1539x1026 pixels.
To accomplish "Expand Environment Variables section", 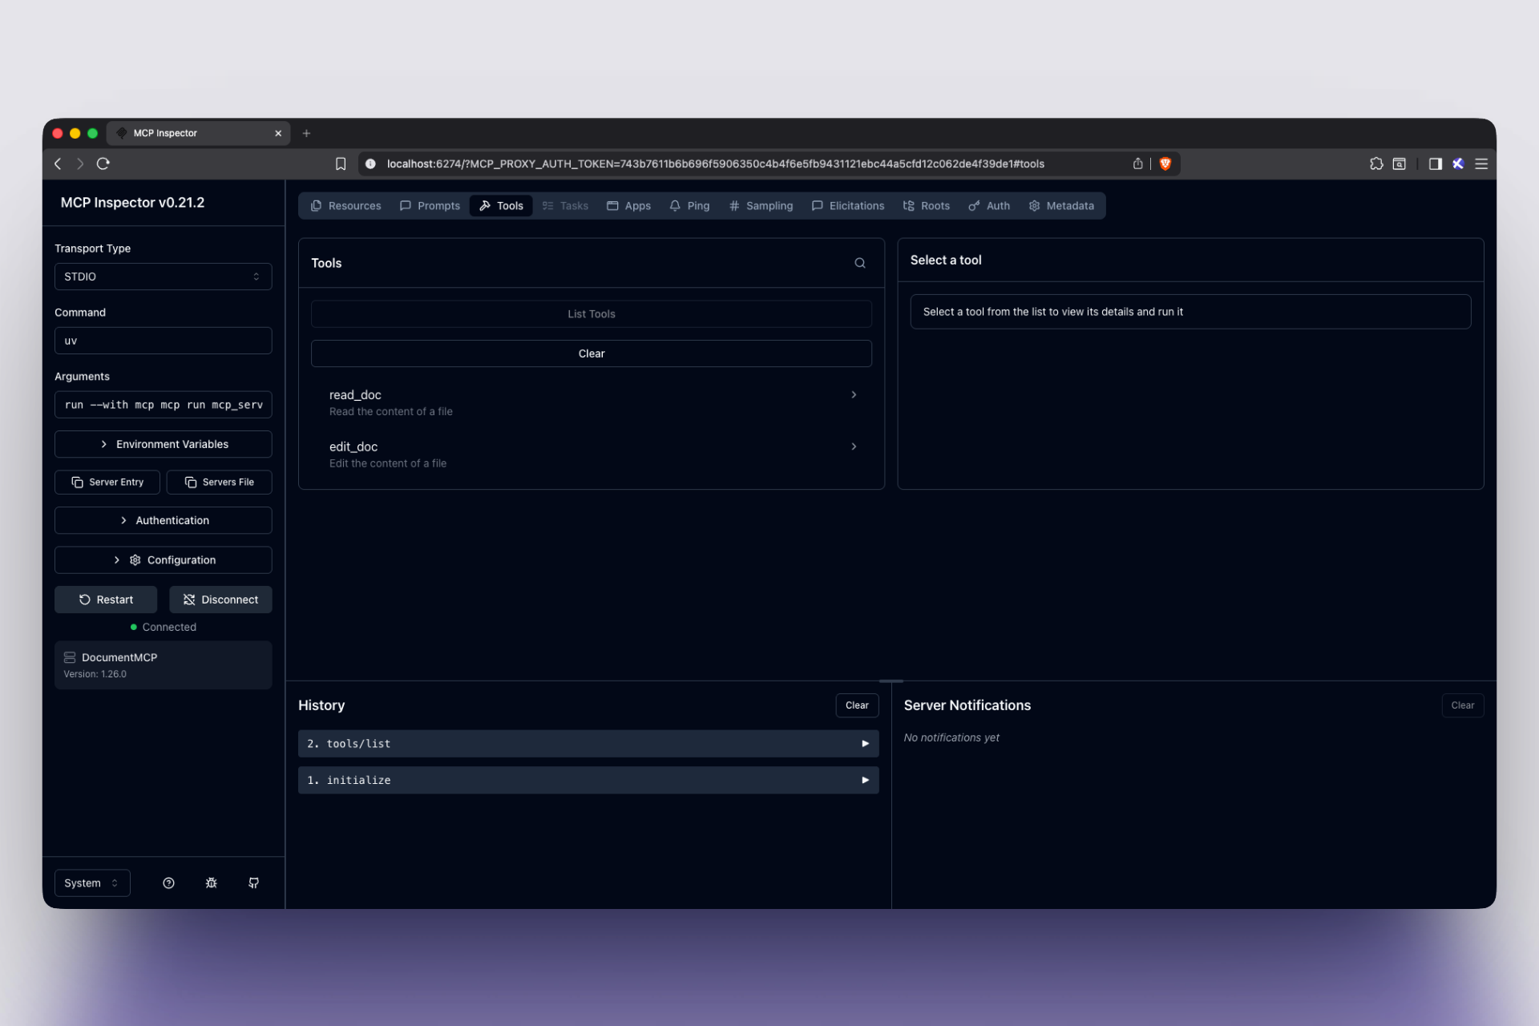I will [163, 444].
